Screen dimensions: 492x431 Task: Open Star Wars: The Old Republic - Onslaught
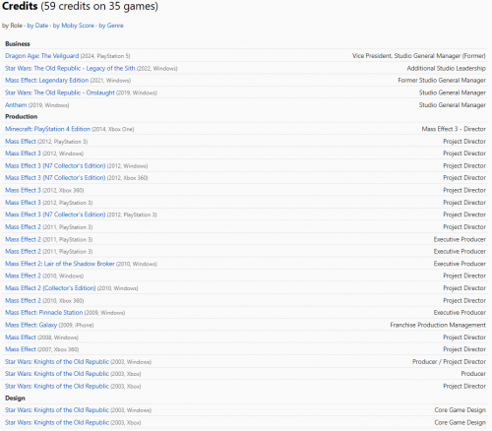click(60, 92)
